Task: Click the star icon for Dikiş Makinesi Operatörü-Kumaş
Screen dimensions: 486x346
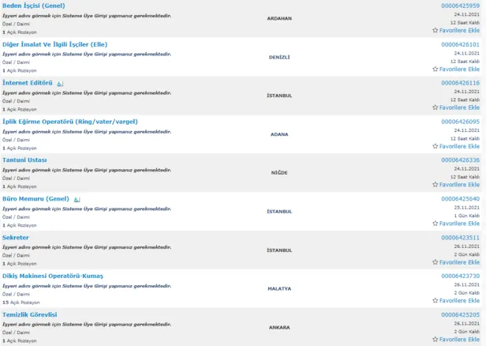Action: (x=435, y=301)
